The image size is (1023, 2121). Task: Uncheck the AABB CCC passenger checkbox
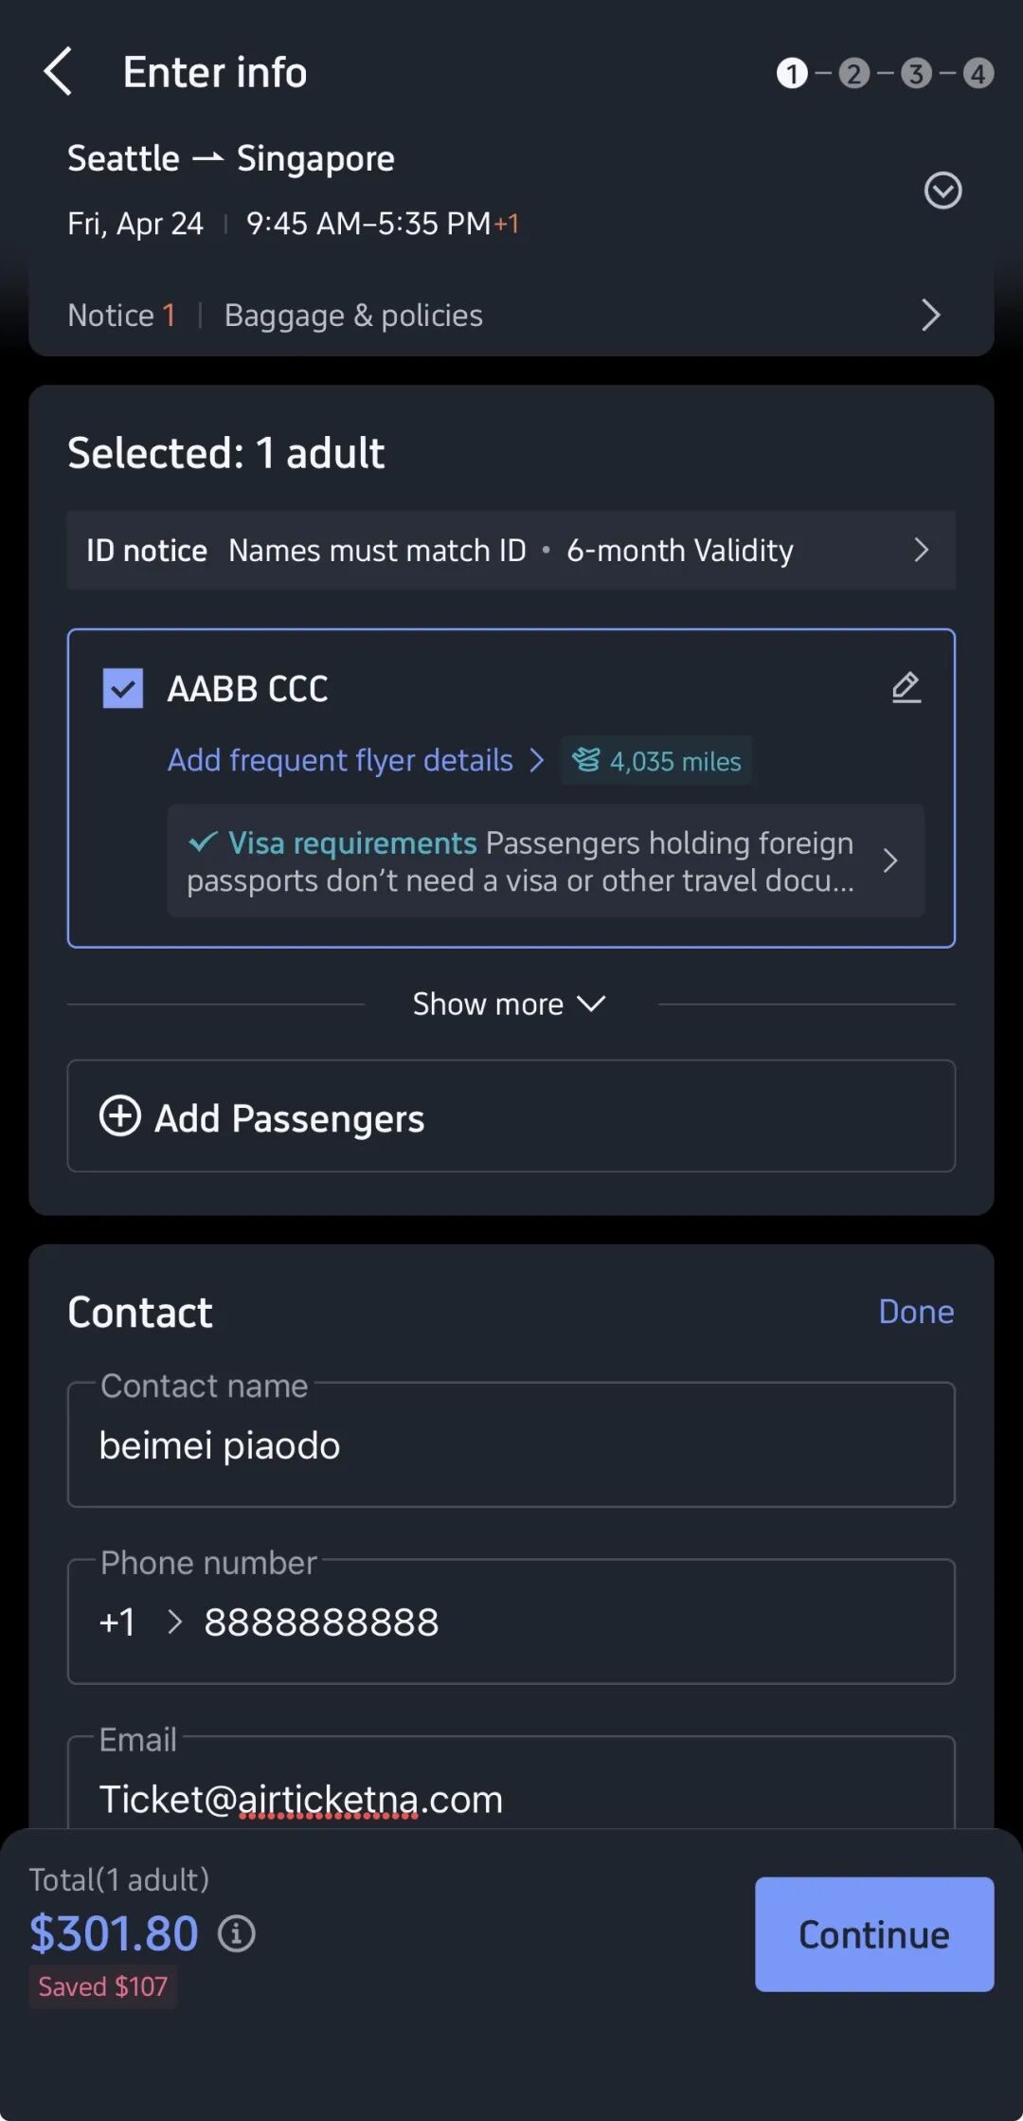123,689
